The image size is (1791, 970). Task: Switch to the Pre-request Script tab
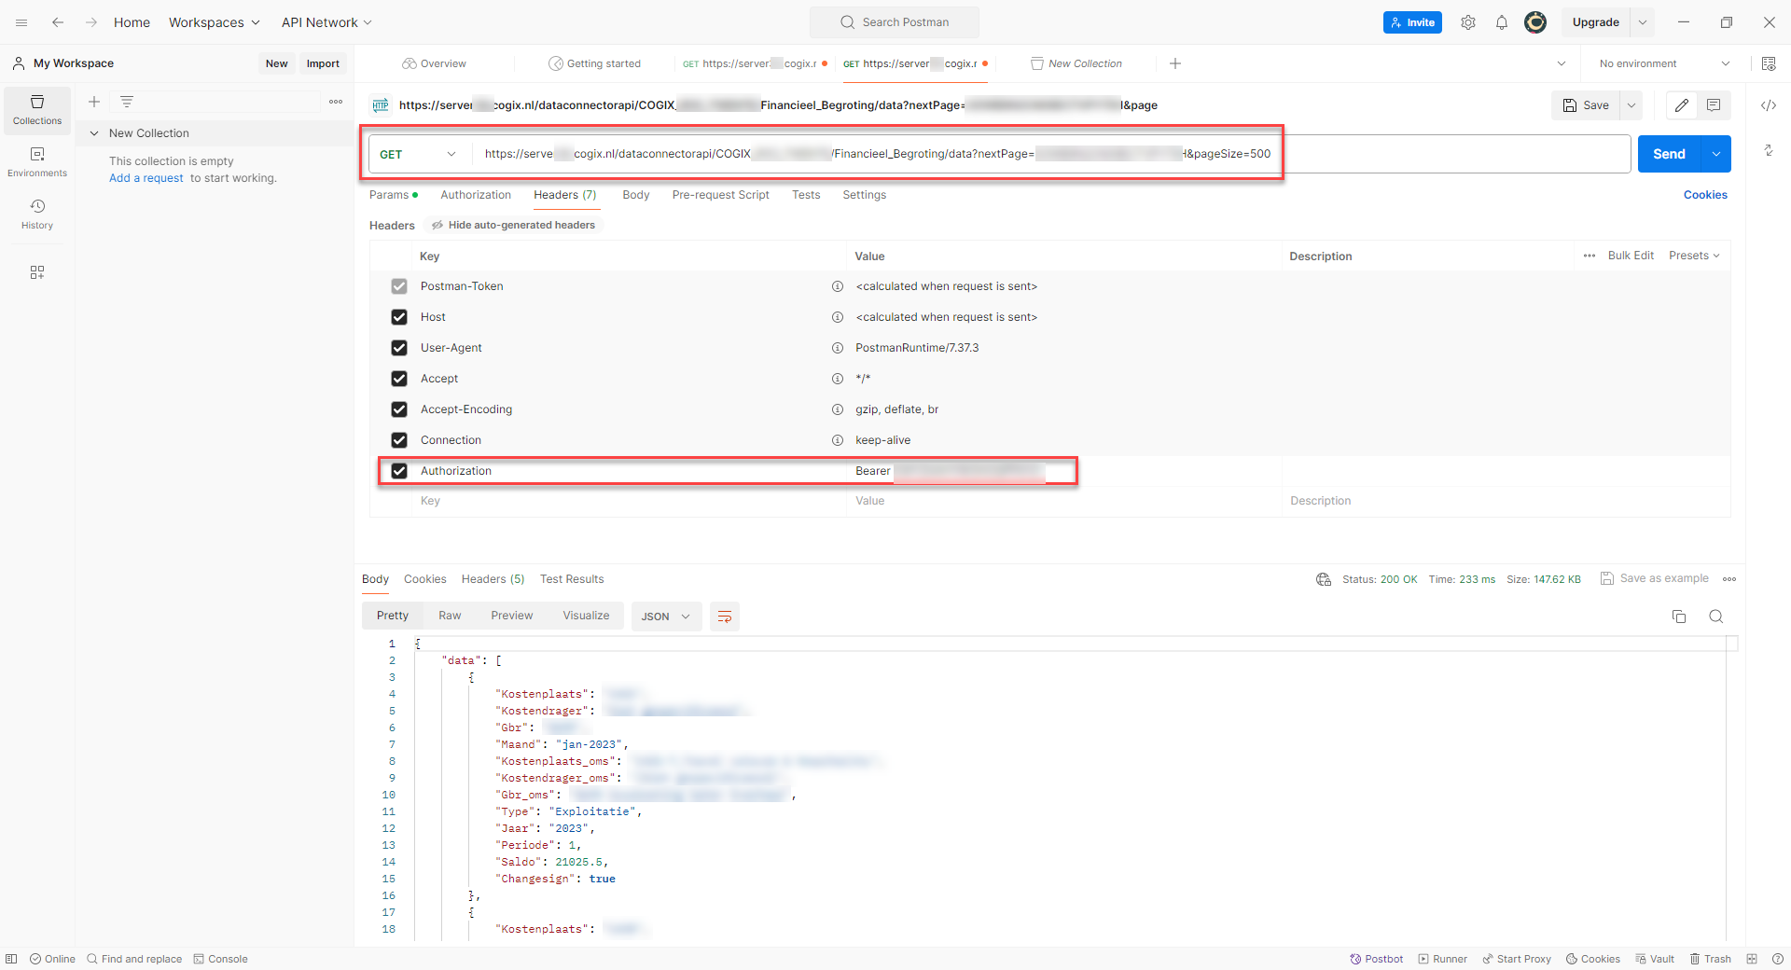pyautogui.click(x=720, y=195)
